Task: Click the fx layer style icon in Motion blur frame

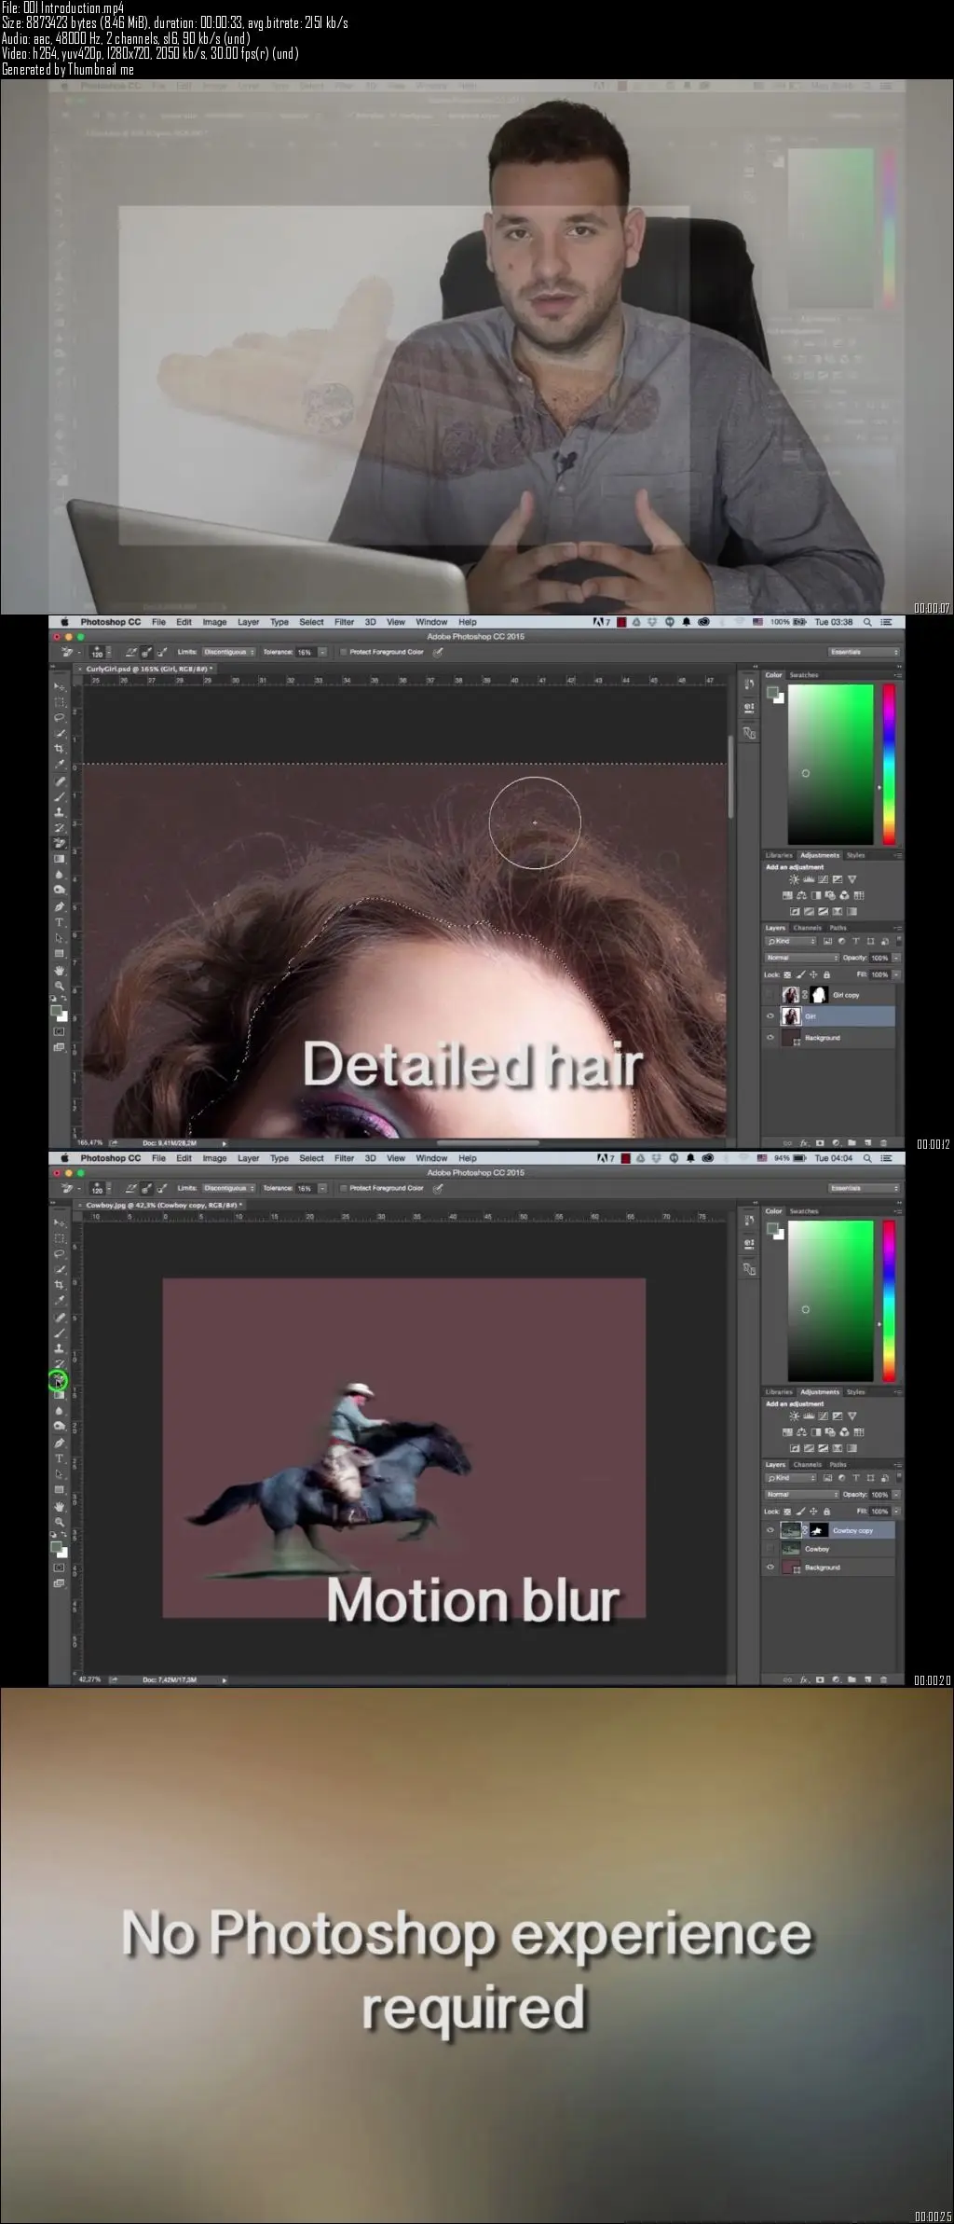Action: [x=803, y=1679]
